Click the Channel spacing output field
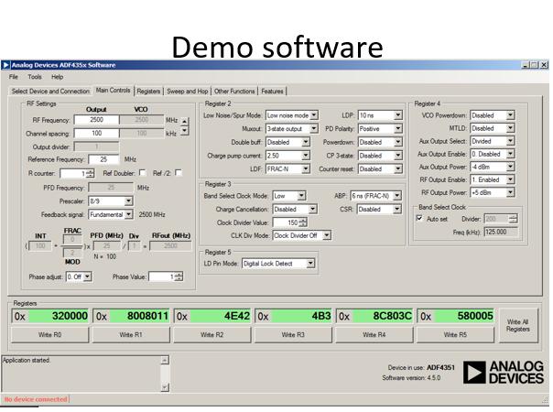Viewport: 553px width, 412px height. click(96, 134)
